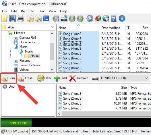Open the Help menu
Screen dimensions: 151x135
pyautogui.click(x=63, y=11)
